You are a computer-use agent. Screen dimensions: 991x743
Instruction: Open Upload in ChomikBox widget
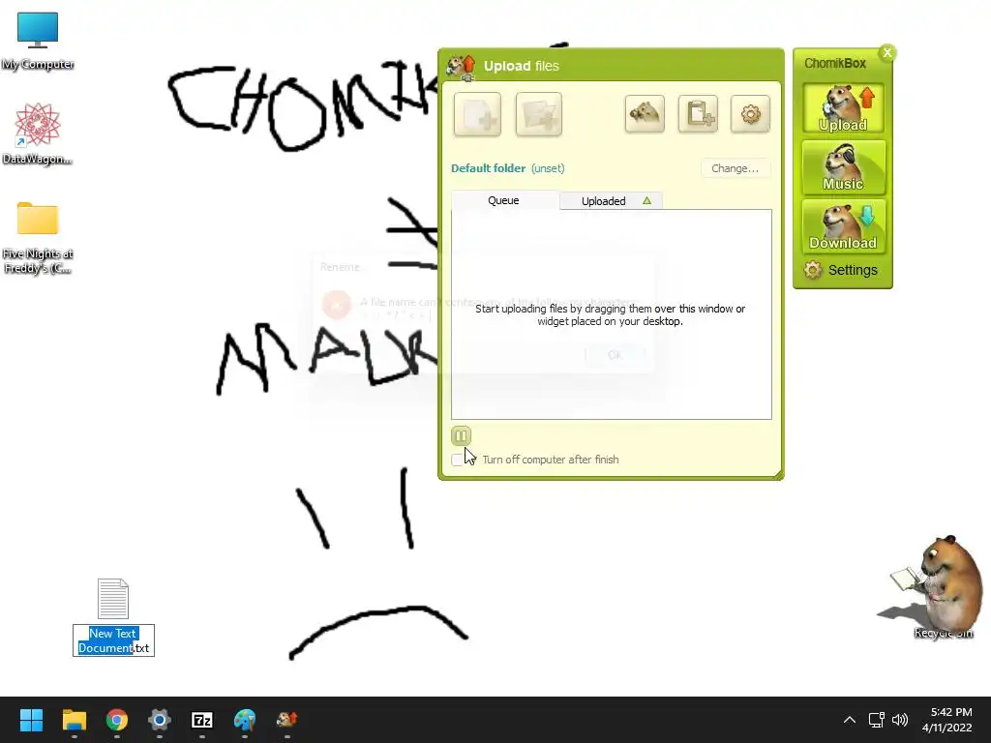[843, 108]
